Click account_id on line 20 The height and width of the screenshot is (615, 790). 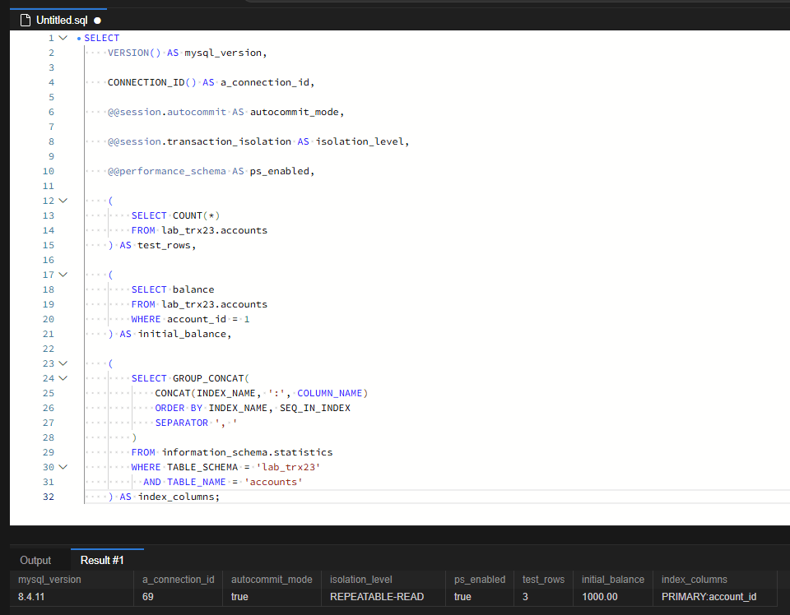coord(197,319)
